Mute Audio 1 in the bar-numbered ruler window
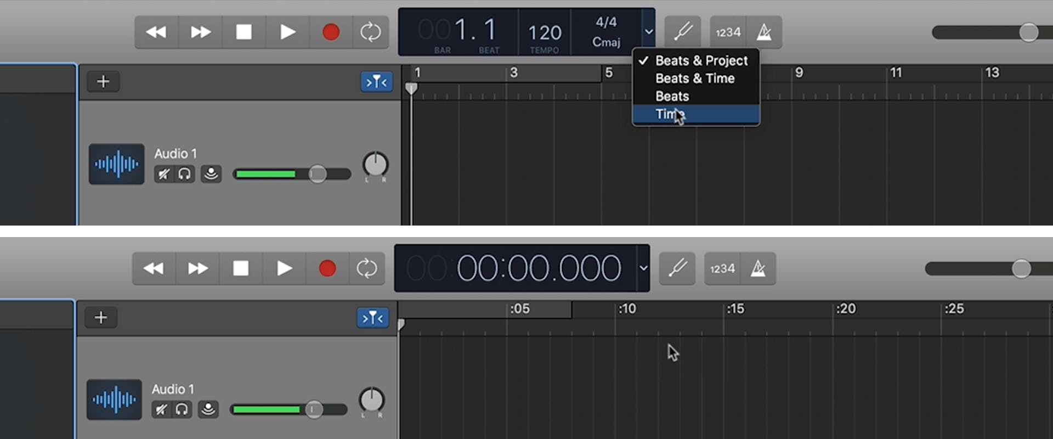 (163, 175)
